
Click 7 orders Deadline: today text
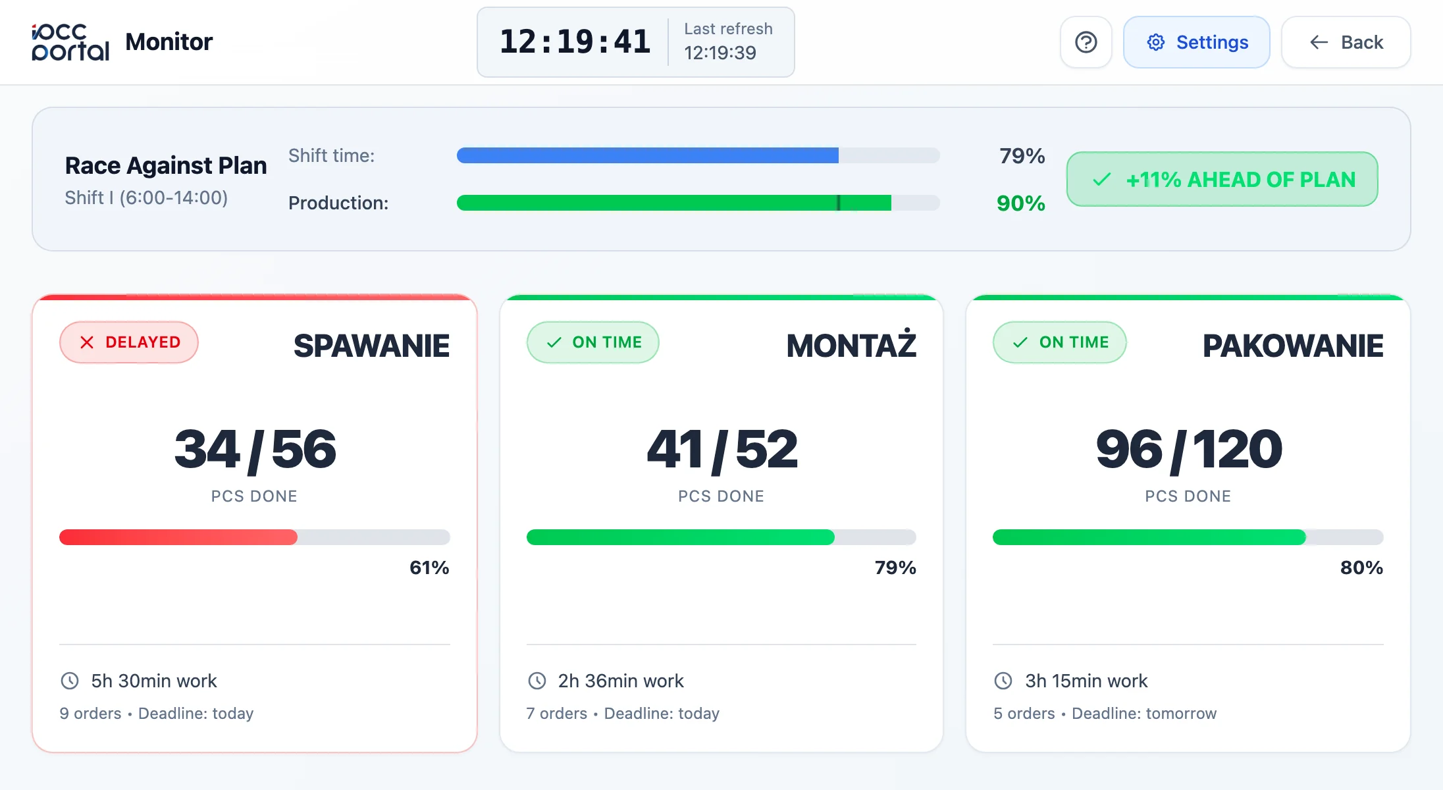[x=623, y=713]
